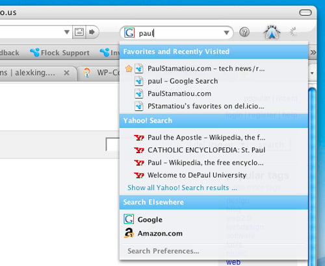This screenshot has height=266, width=325.
Task: Click the star on PaulStamatiou.com tech news result
Action: (x=129, y=69)
